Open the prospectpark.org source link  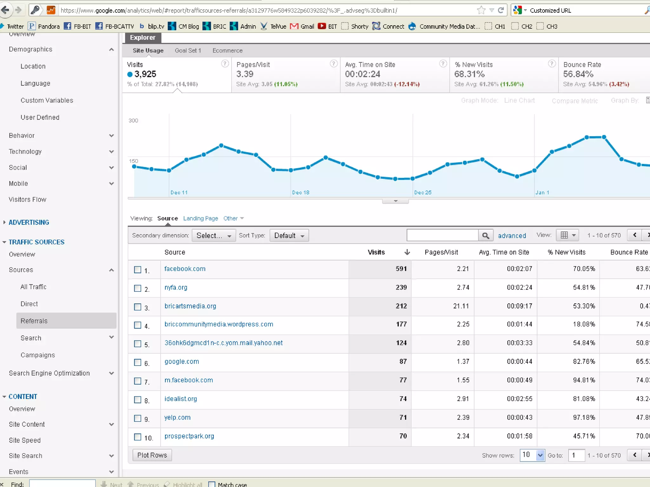tap(189, 436)
